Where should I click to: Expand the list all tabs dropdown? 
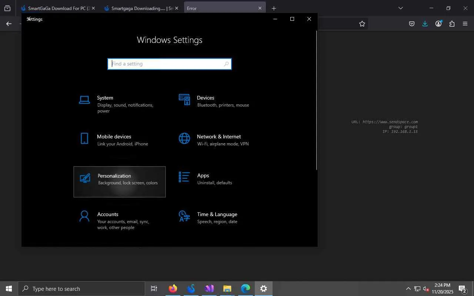400,8
